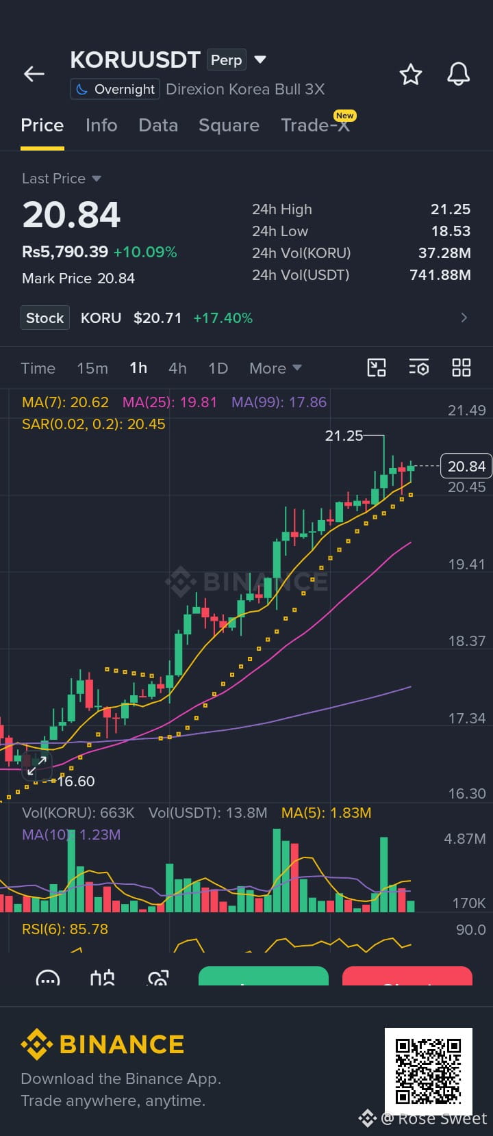Select the 1D chart interval
The height and width of the screenshot is (1136, 493).
tap(218, 368)
